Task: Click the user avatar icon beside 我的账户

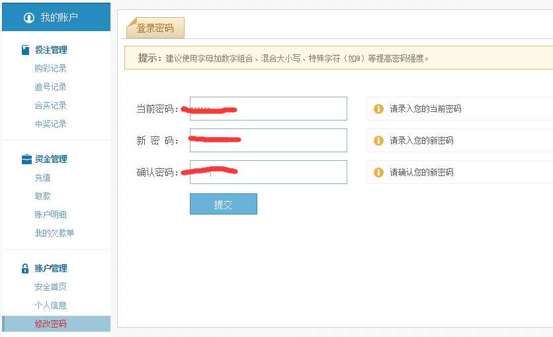Action: pos(29,18)
